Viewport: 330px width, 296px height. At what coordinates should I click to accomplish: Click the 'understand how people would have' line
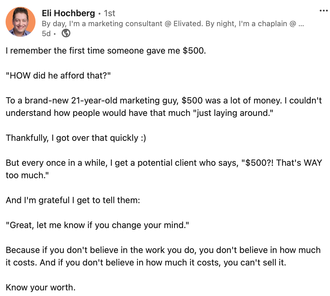coord(139,113)
